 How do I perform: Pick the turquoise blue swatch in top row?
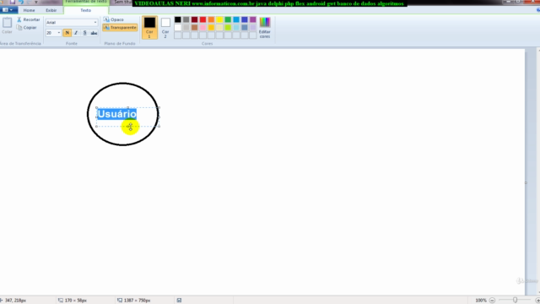pyautogui.click(x=236, y=19)
